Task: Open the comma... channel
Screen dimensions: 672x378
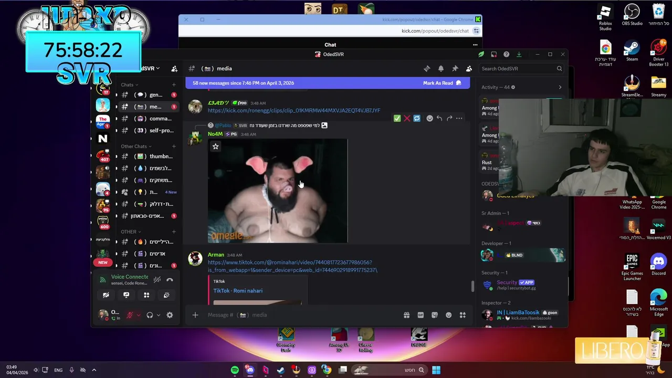Action: pyautogui.click(x=149, y=119)
